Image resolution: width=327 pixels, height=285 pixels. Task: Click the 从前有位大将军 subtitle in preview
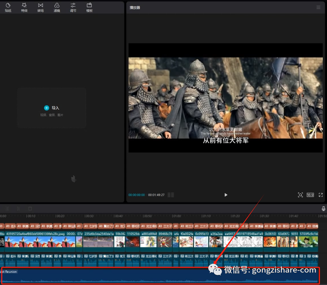tap(226, 140)
